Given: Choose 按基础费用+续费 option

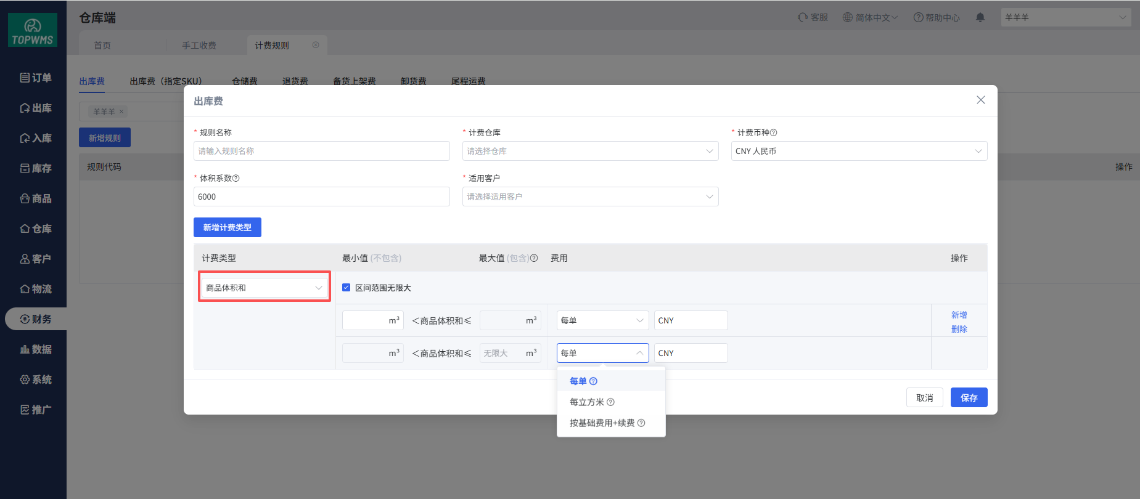Looking at the screenshot, I should tap(602, 423).
